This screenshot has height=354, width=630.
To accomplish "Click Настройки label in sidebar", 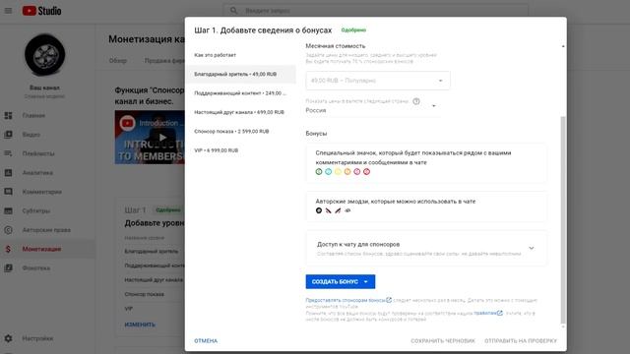I will 37,338.
